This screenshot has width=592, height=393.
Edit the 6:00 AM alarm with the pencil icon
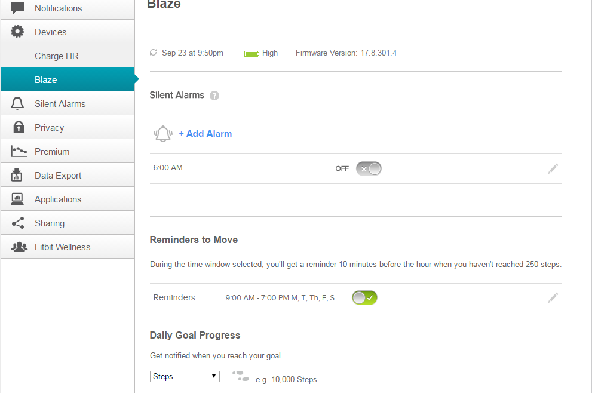pyautogui.click(x=553, y=169)
